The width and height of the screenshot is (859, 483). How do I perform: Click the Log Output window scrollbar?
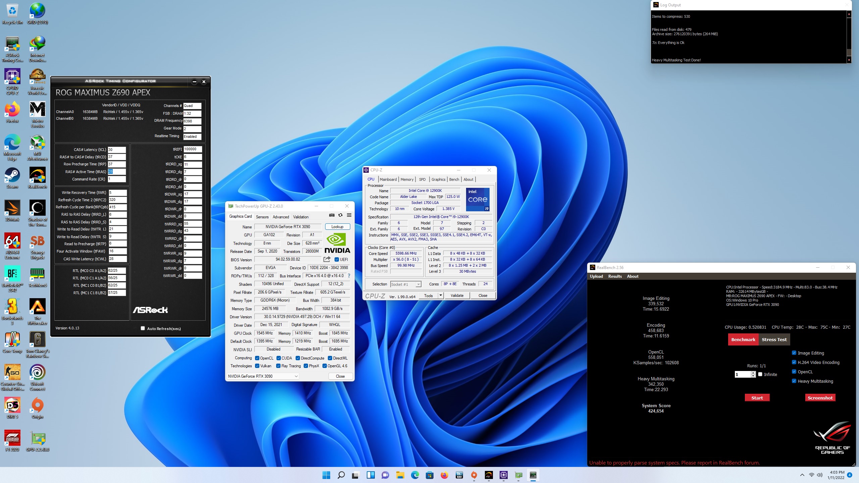coord(849,37)
